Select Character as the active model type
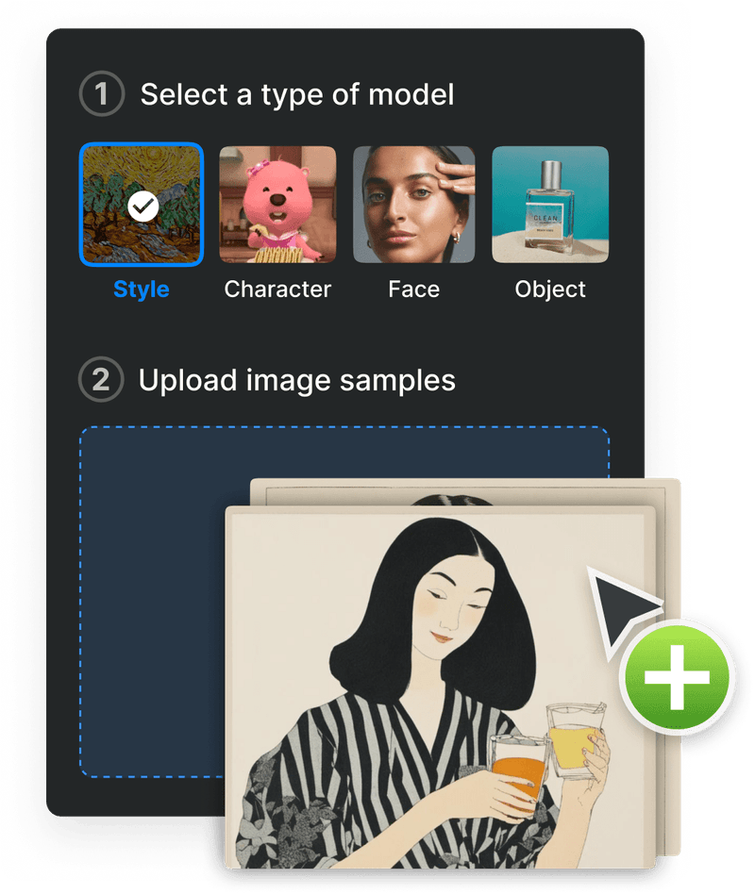Image resolution: width=755 pixels, height=894 pixels. [277, 204]
